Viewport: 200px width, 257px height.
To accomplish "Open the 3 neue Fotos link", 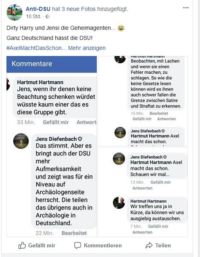I will click(79, 9).
